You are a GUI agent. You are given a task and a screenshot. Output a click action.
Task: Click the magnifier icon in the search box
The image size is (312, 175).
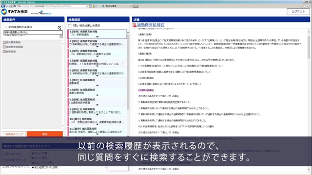[6, 27]
